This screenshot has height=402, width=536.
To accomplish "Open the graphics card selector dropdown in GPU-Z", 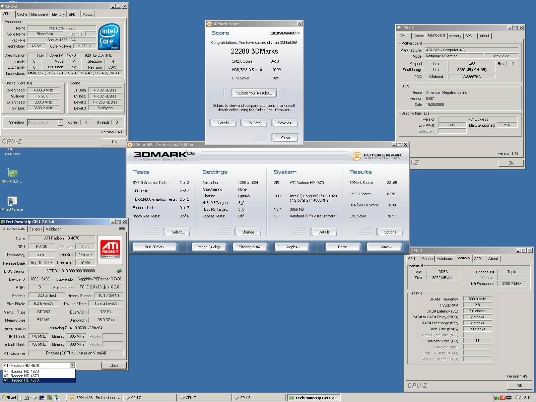I will [72, 365].
